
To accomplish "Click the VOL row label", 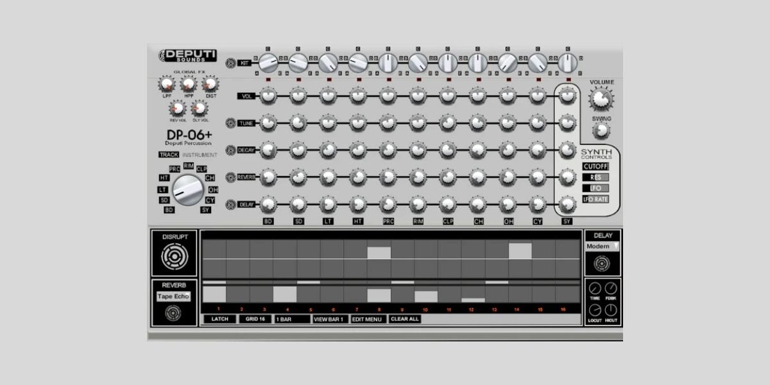I will pyautogui.click(x=246, y=96).
